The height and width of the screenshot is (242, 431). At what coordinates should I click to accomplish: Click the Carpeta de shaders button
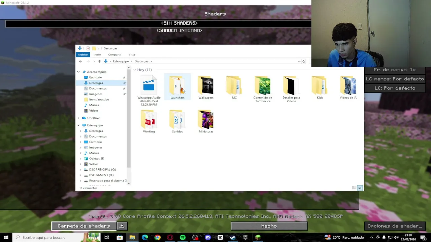click(x=84, y=226)
